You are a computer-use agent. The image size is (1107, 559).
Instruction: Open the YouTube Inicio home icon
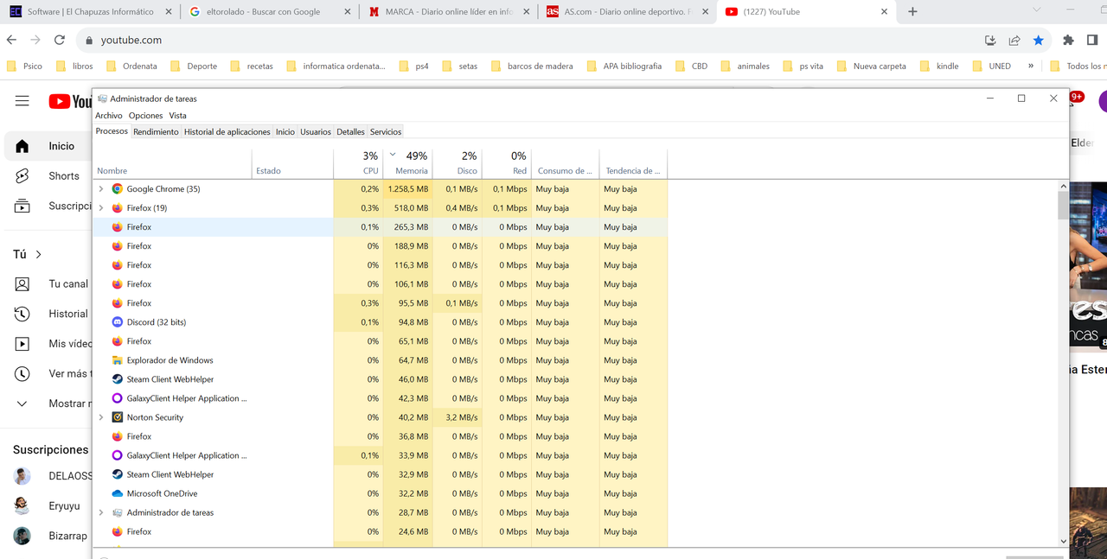click(x=22, y=146)
